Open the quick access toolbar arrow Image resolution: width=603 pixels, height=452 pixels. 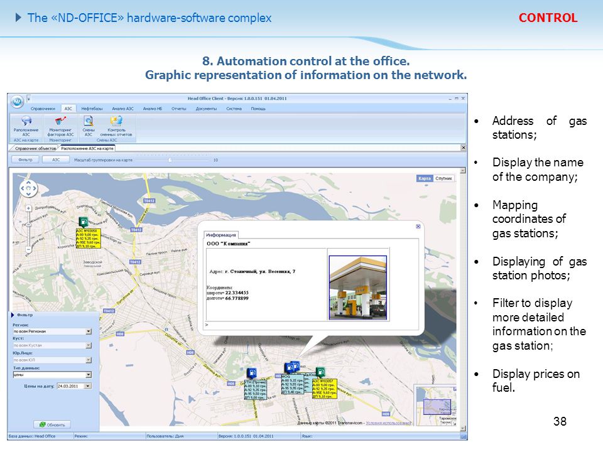[x=29, y=99]
